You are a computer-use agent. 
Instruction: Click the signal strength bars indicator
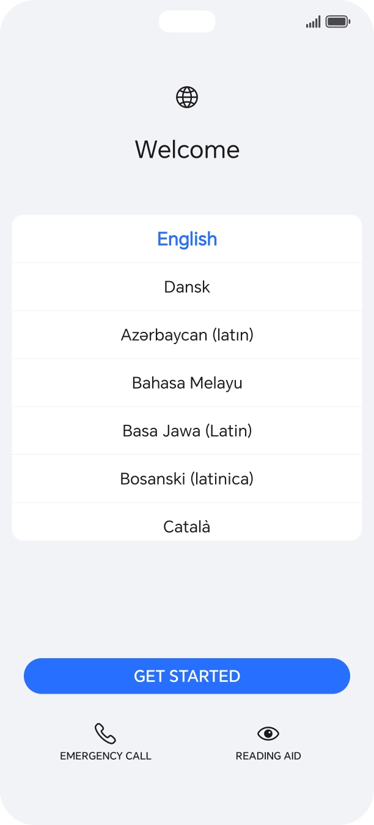[x=312, y=21]
